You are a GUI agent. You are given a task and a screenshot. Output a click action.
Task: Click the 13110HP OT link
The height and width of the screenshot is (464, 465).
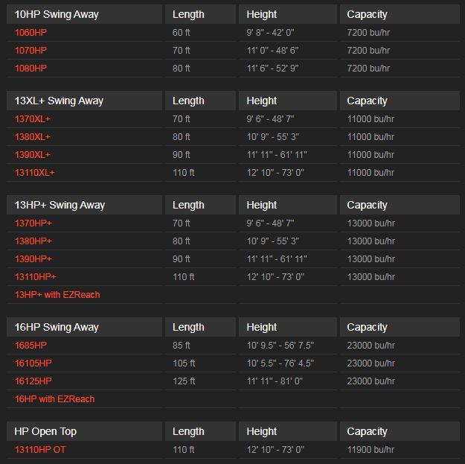point(40,450)
